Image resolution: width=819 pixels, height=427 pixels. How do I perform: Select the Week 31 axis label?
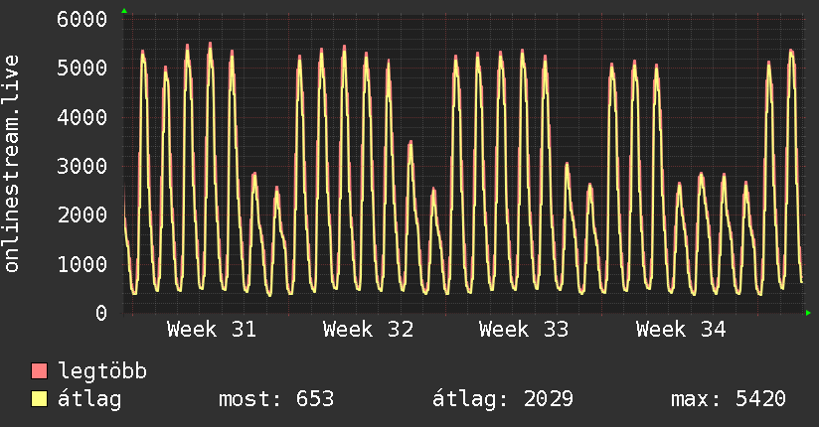pyautogui.click(x=212, y=330)
